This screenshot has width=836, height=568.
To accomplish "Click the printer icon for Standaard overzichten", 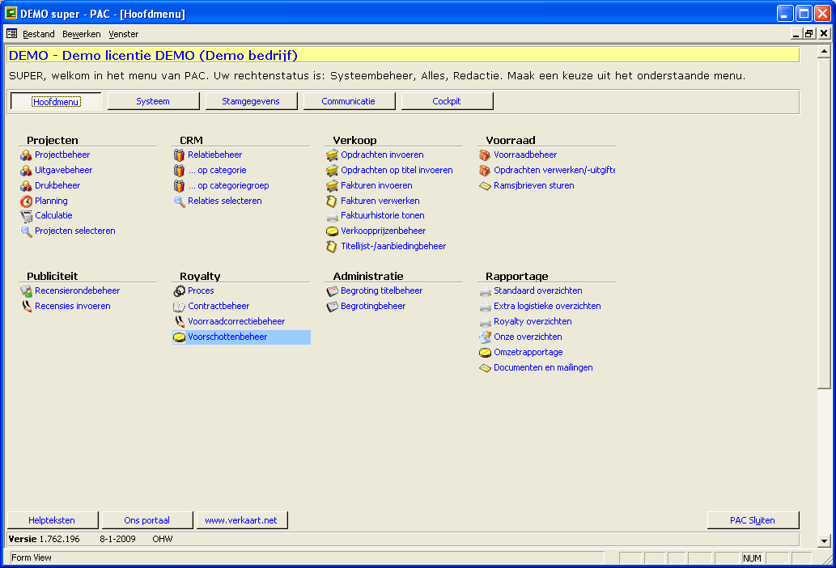I will pos(485,291).
